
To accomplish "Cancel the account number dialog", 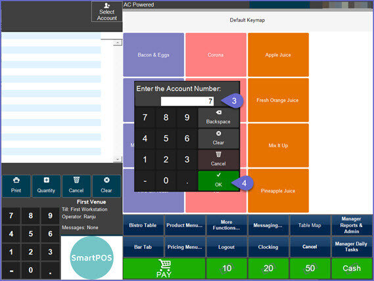I will (x=218, y=159).
